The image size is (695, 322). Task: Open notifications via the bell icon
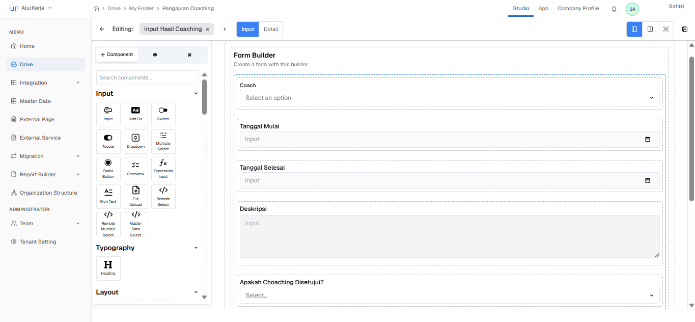click(614, 9)
